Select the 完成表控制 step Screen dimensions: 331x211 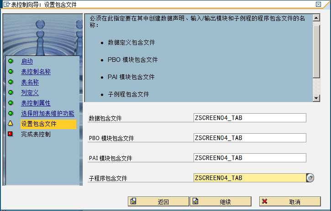(x=36, y=134)
